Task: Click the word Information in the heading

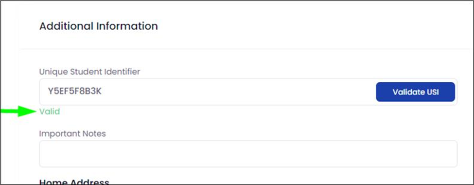Action: tap(127, 26)
